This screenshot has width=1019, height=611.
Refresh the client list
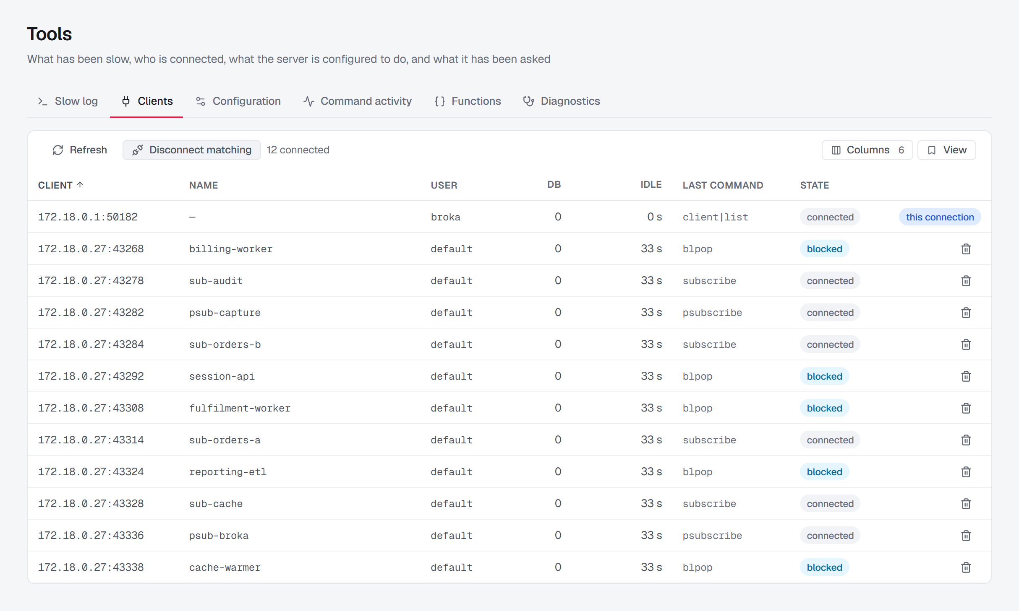pos(80,150)
